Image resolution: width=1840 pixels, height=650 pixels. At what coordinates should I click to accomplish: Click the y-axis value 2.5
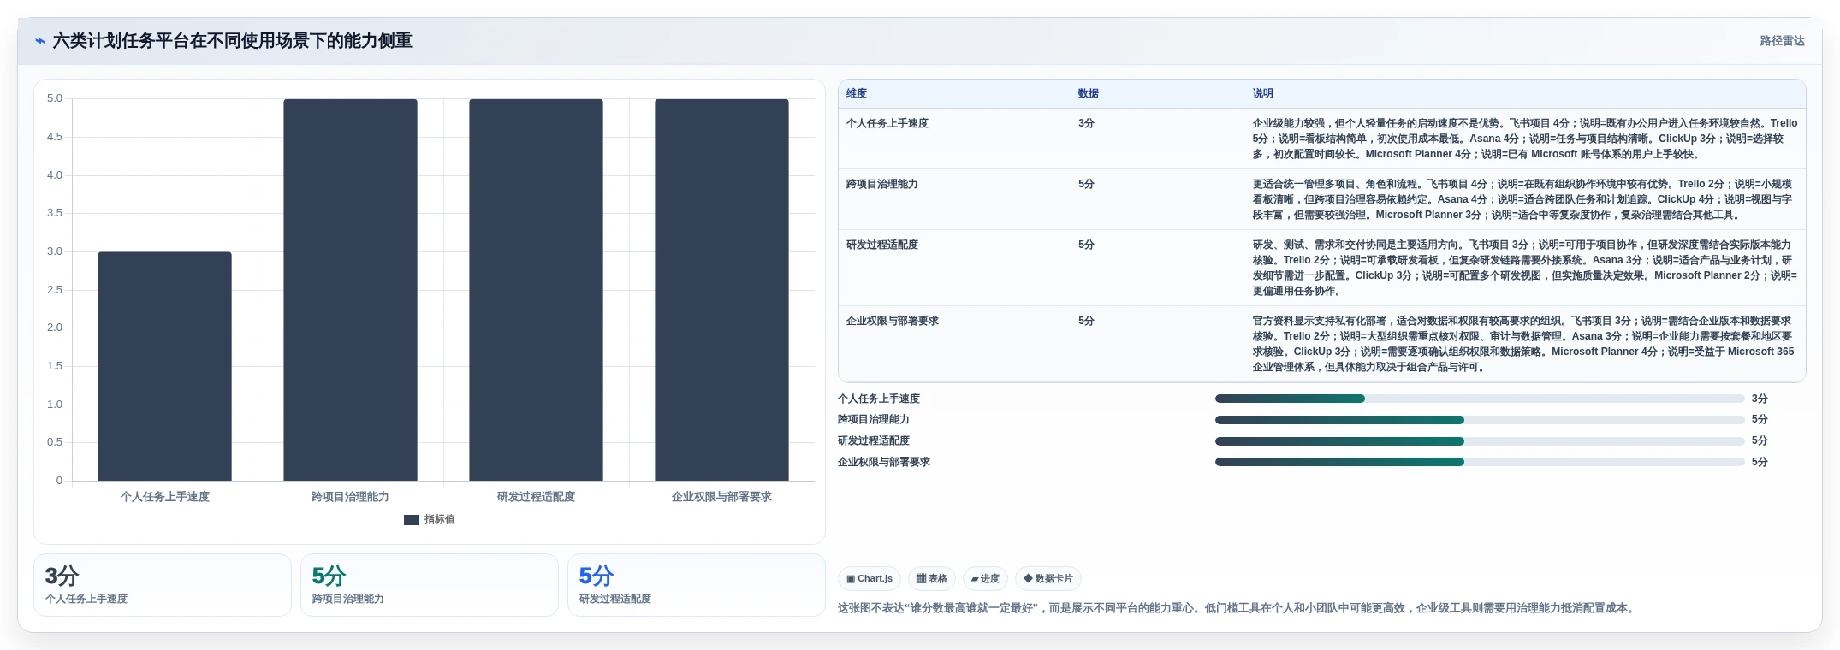55,290
